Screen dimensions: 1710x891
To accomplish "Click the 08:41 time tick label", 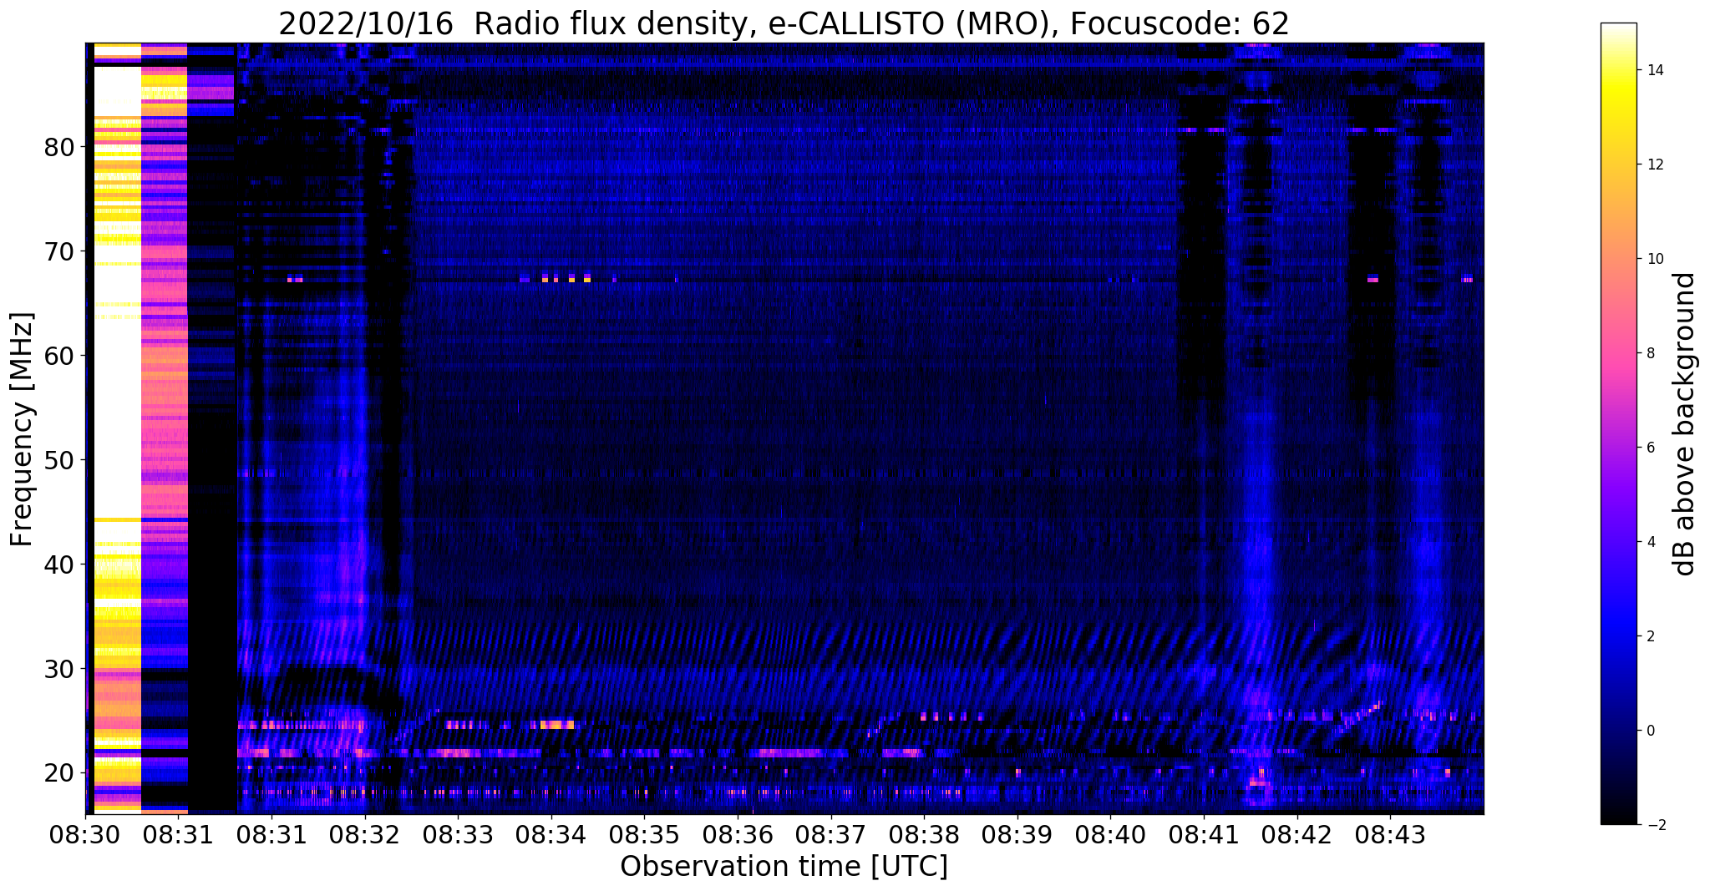I will 1204,834.
